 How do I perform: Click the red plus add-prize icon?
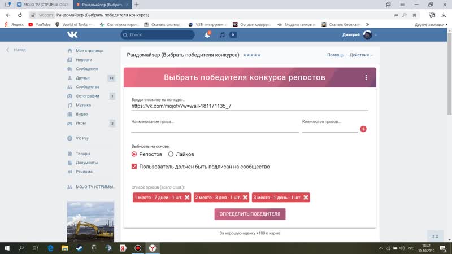click(363, 129)
